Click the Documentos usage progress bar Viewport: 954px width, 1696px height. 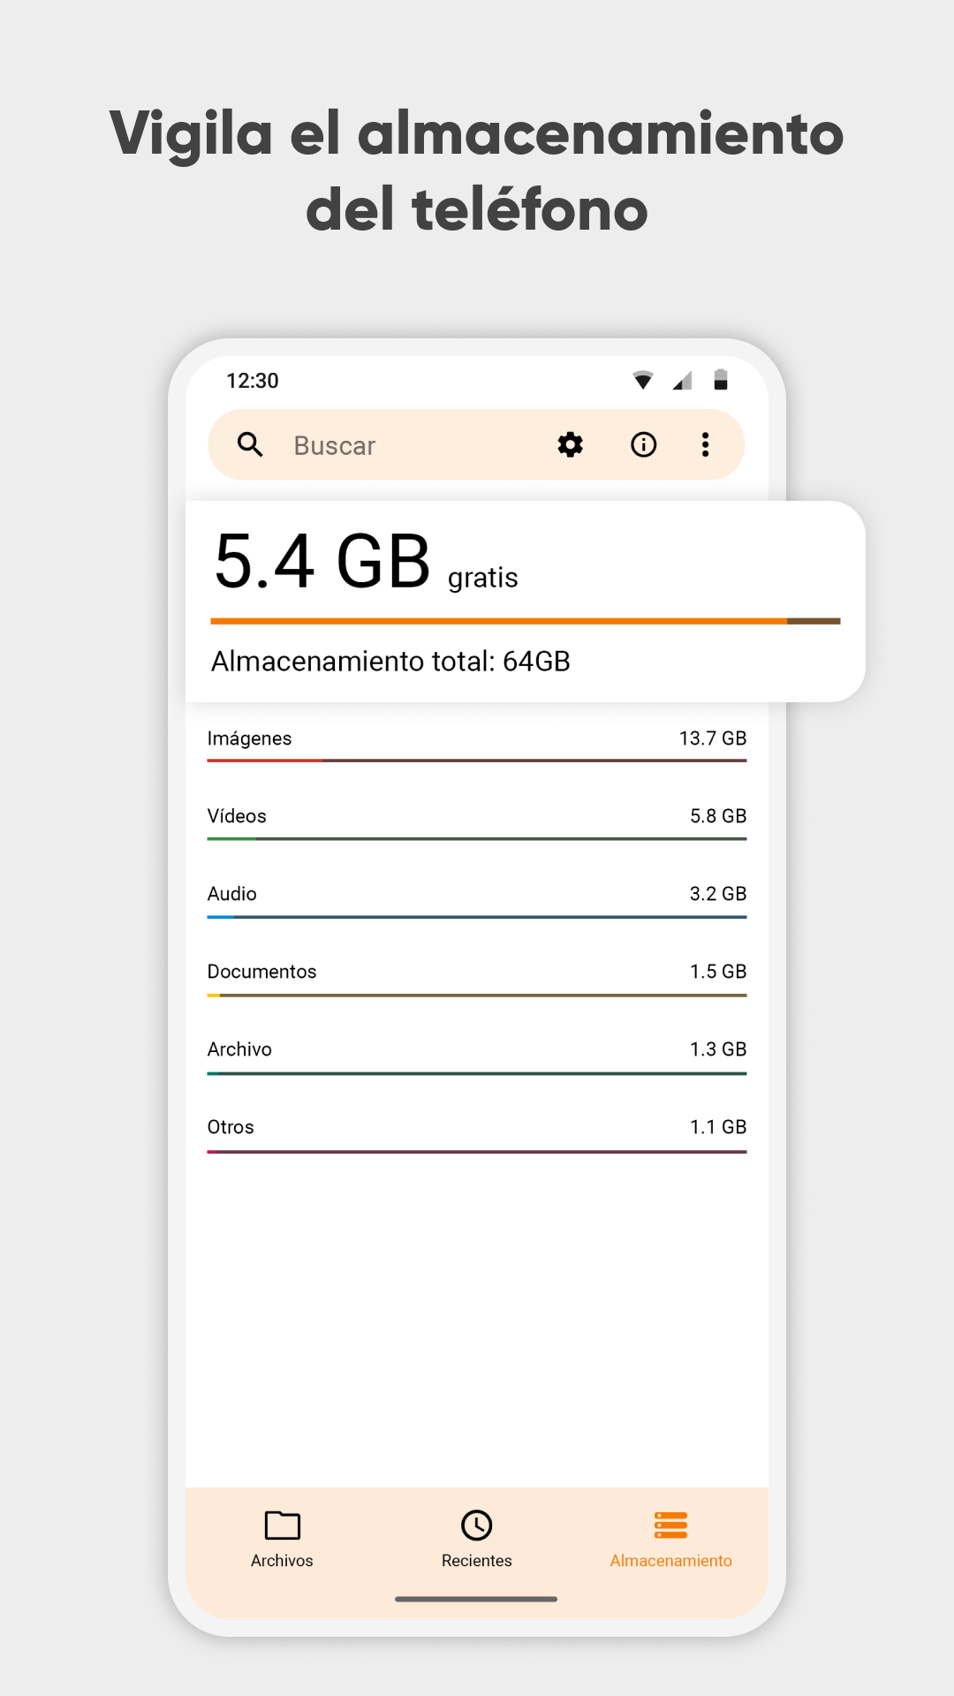(477, 995)
